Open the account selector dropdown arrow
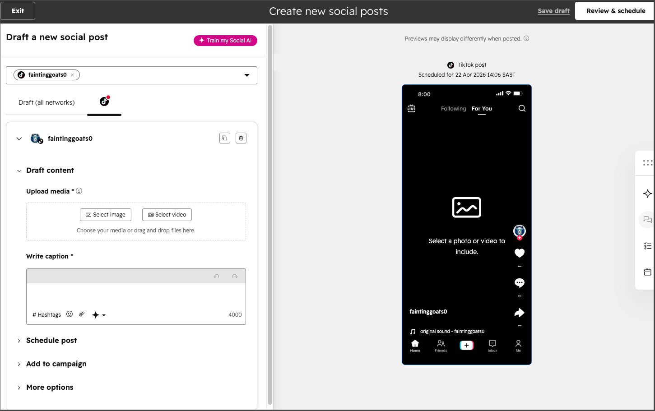Viewport: 655px width, 411px height. tap(246, 75)
